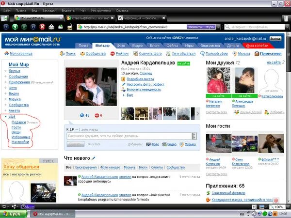Viewport: 291px width, 218px height.
Task: Show next photos with the arrow
Action: pos(198,113)
